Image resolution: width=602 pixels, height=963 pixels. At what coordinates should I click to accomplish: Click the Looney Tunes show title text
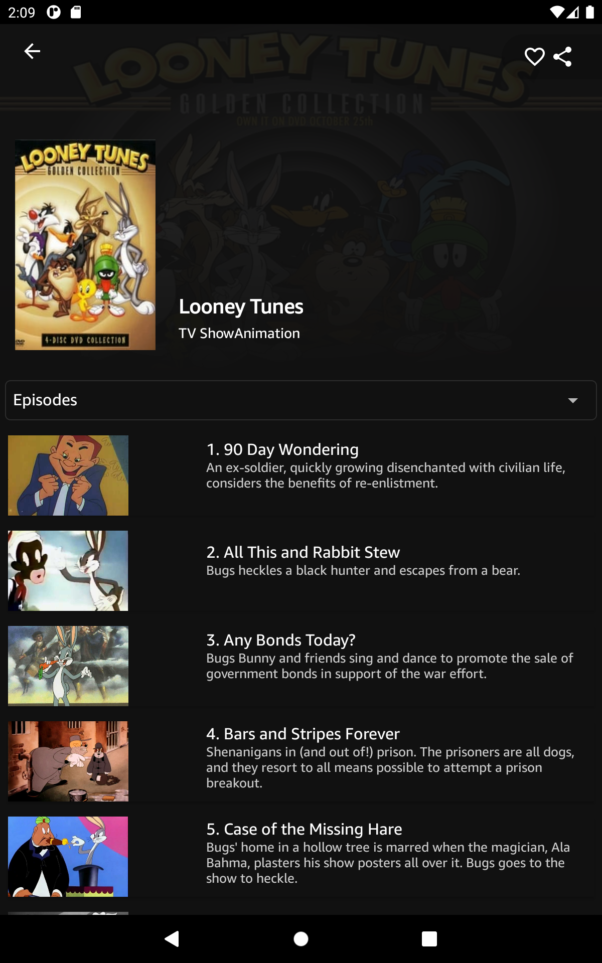[x=241, y=306]
